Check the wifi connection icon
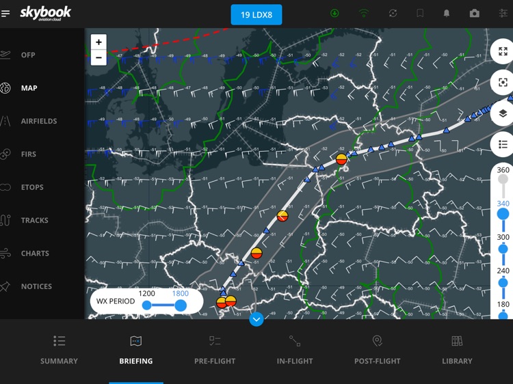This screenshot has width=513, height=384. pos(363,14)
